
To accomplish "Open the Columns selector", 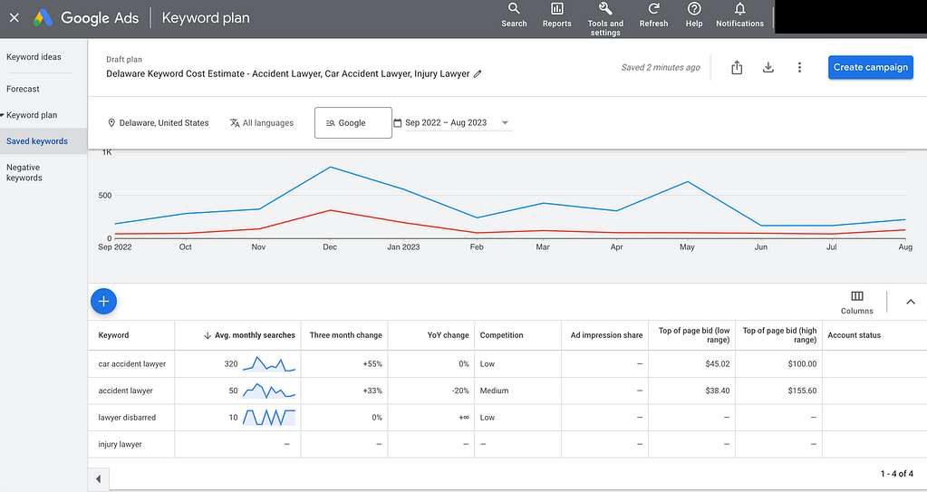I will (856, 303).
